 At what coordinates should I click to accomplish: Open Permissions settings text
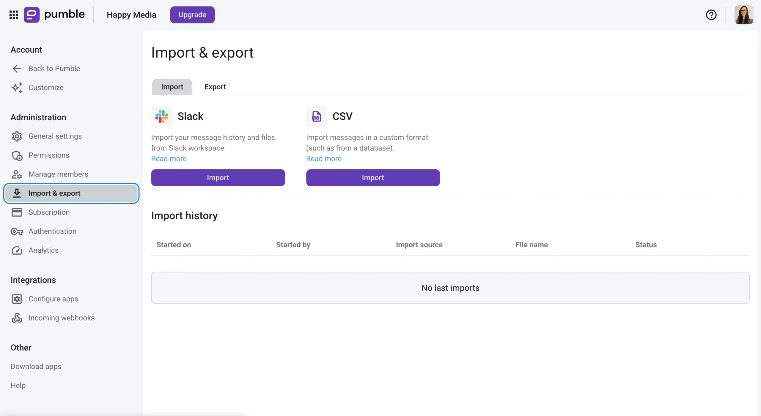point(49,155)
